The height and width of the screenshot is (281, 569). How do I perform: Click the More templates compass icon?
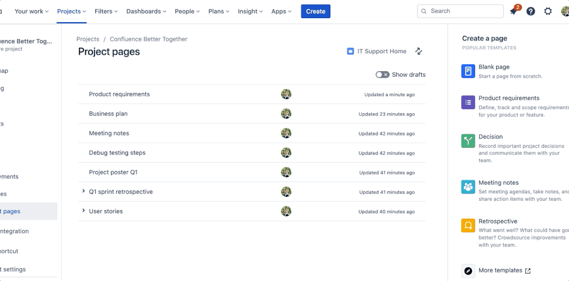pyautogui.click(x=468, y=271)
